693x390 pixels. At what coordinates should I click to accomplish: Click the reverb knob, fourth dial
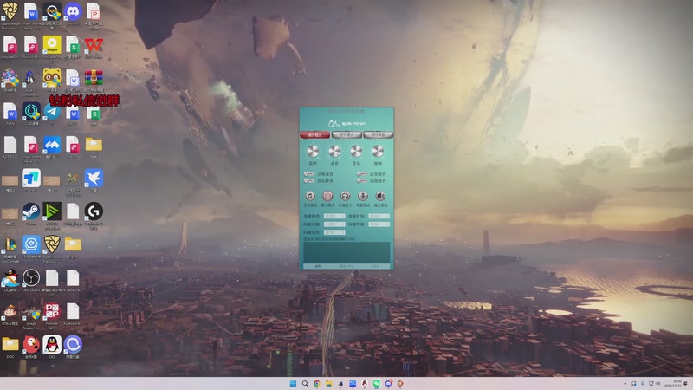point(378,151)
